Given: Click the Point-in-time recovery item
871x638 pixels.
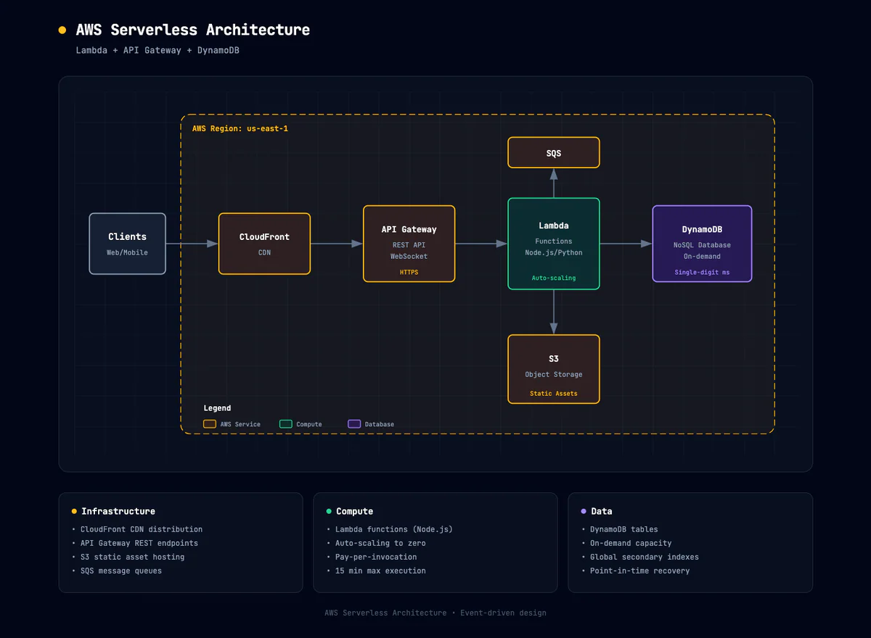Looking at the screenshot, I should click(x=638, y=571).
